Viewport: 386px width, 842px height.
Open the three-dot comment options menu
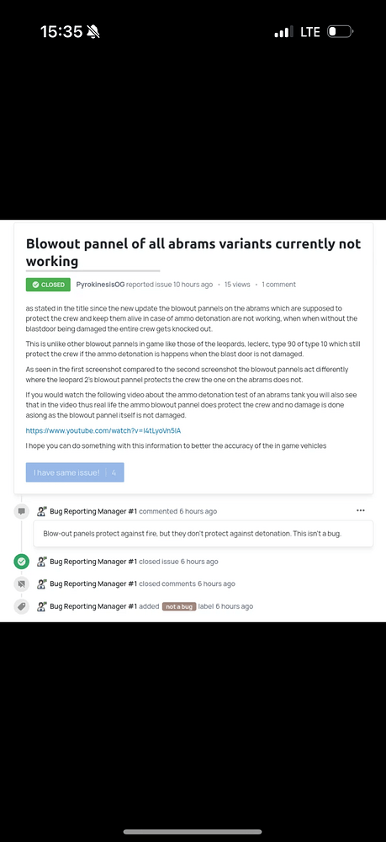(360, 511)
